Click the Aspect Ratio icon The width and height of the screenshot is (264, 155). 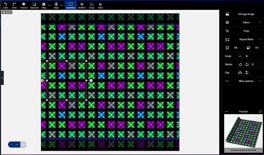[227, 40]
